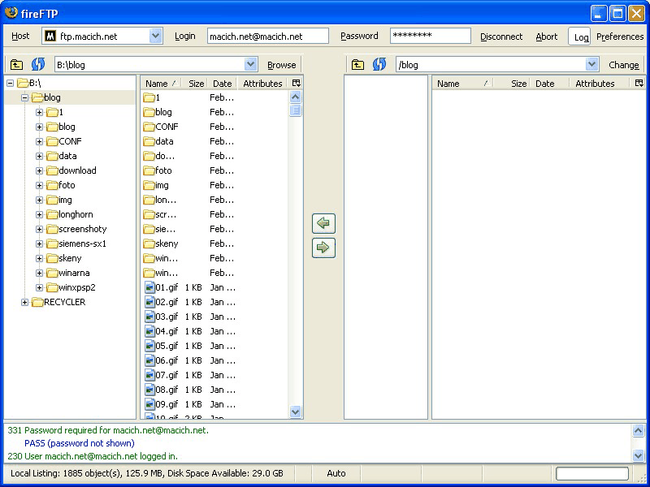650x487 pixels.
Task: Click the Password input field
Action: coord(431,36)
